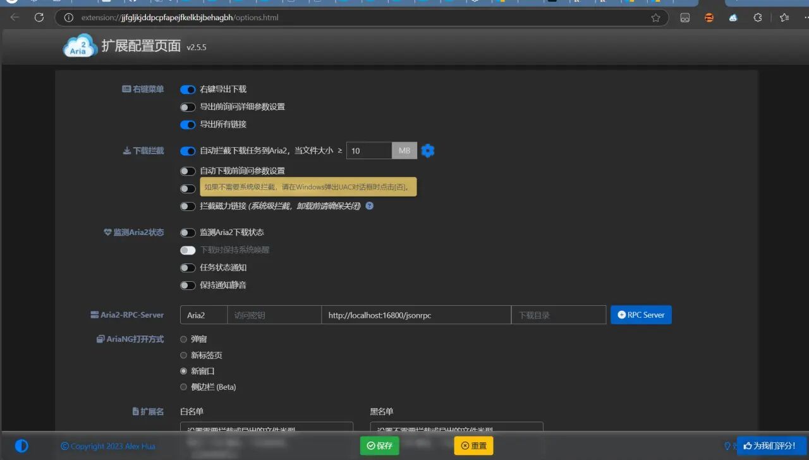Toggle 导出所有链接 switch
The width and height of the screenshot is (809, 460).
(188, 124)
